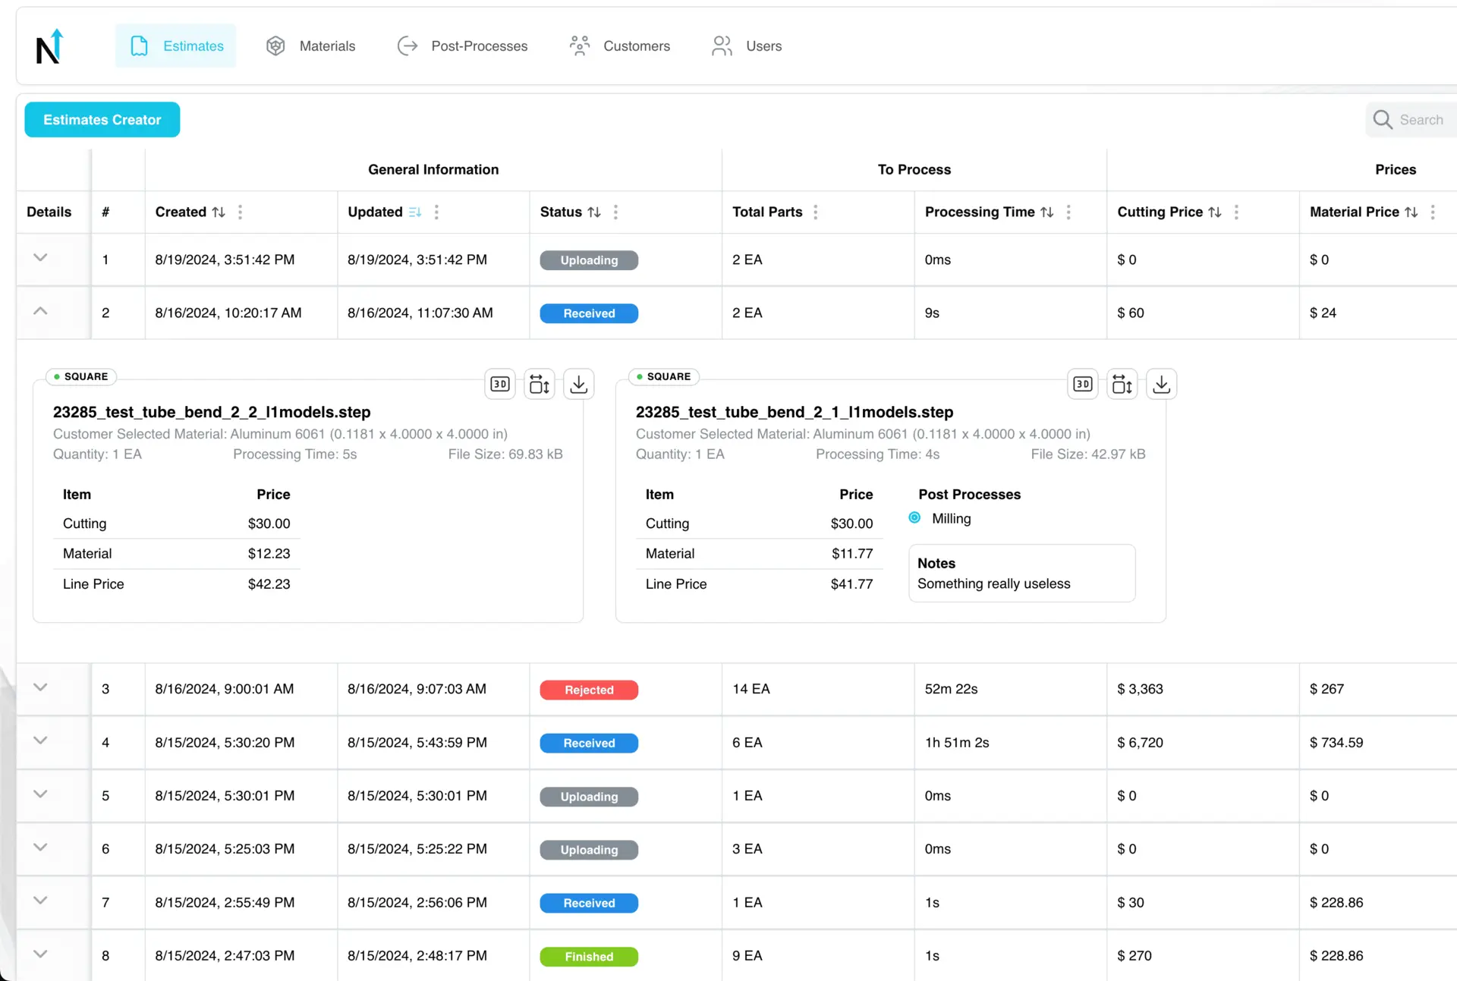The width and height of the screenshot is (1457, 981).
Task: Click the Estimates Creator button
Action: point(102,120)
